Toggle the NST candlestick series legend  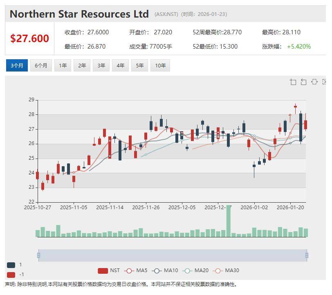[x=109, y=270]
